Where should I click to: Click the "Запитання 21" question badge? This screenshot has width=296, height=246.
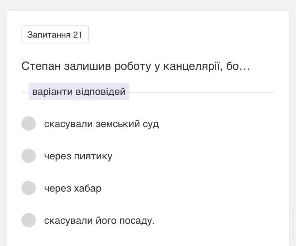point(55,35)
